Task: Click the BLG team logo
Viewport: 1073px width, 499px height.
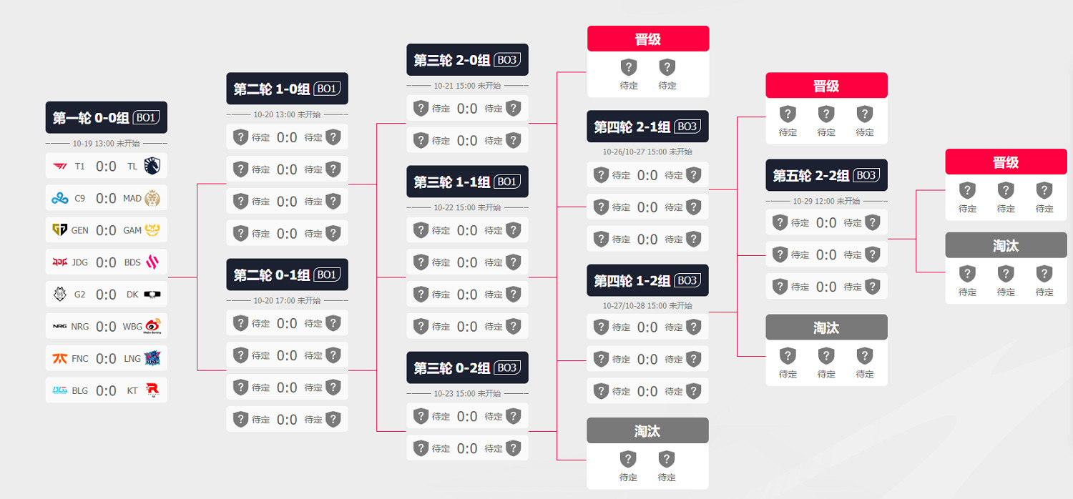Action: click(x=59, y=390)
